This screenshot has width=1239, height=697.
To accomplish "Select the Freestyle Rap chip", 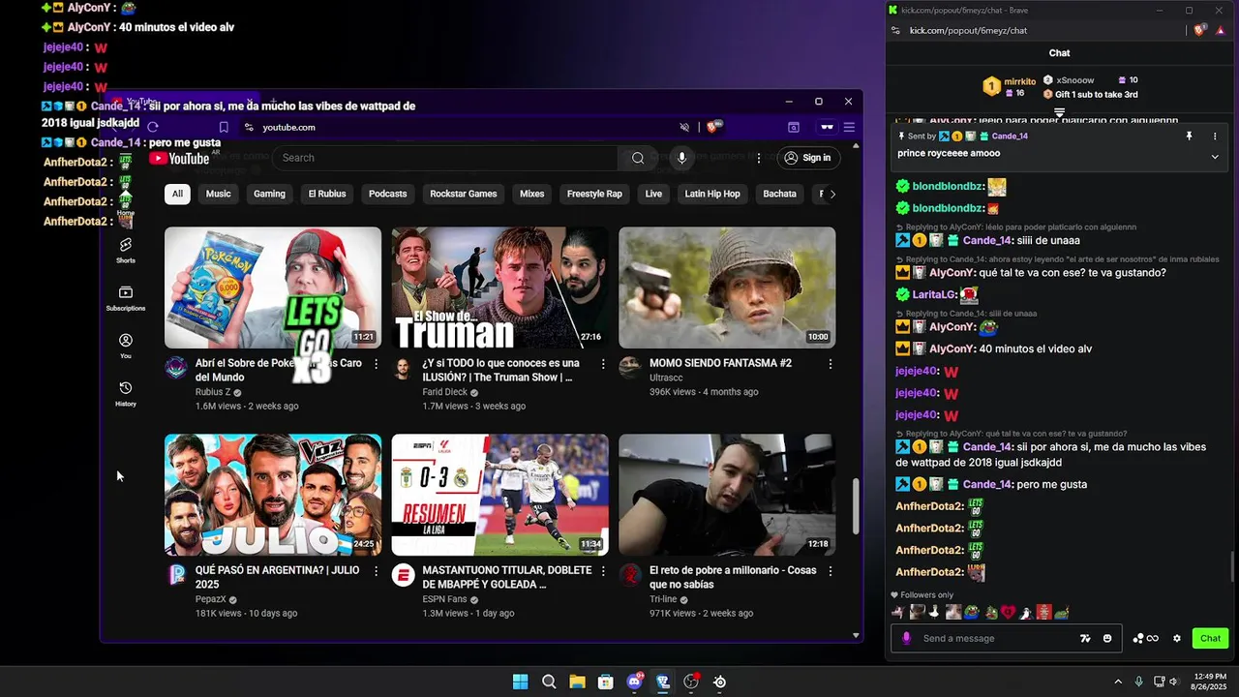I will [x=594, y=194].
